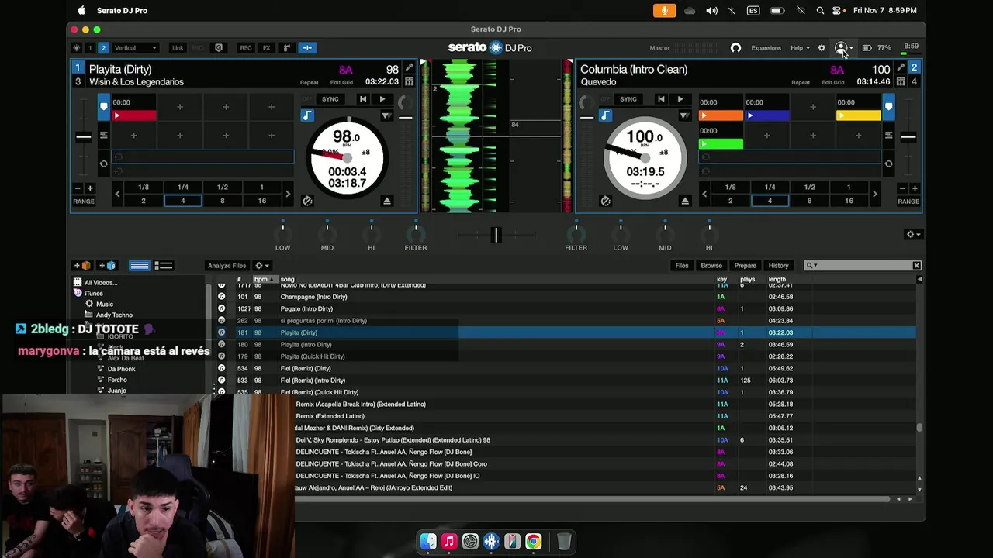This screenshot has width=993, height=558.
Task: Toggle Repeat on right deck
Action: coord(801,82)
